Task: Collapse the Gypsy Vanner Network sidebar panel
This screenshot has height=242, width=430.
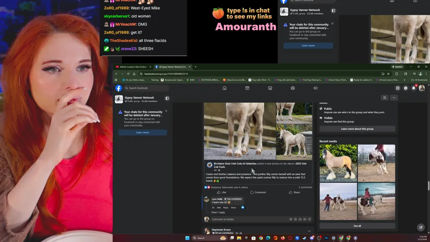Action: point(167,98)
